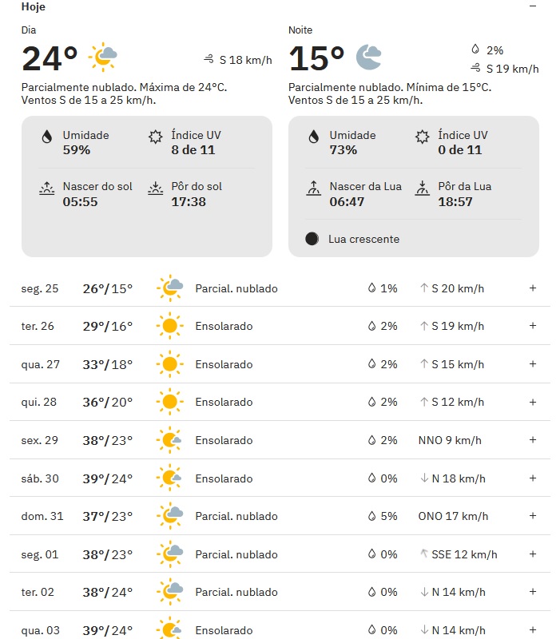Expand ter. 26 forecast row
The width and height of the screenshot is (560, 639).
pos(533,326)
